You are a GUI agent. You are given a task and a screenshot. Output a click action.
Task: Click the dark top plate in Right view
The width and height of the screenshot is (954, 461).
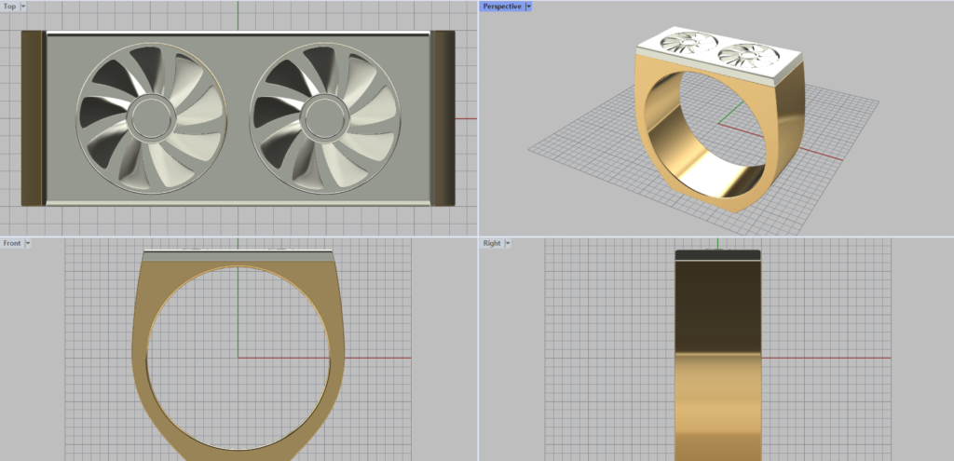(717, 254)
